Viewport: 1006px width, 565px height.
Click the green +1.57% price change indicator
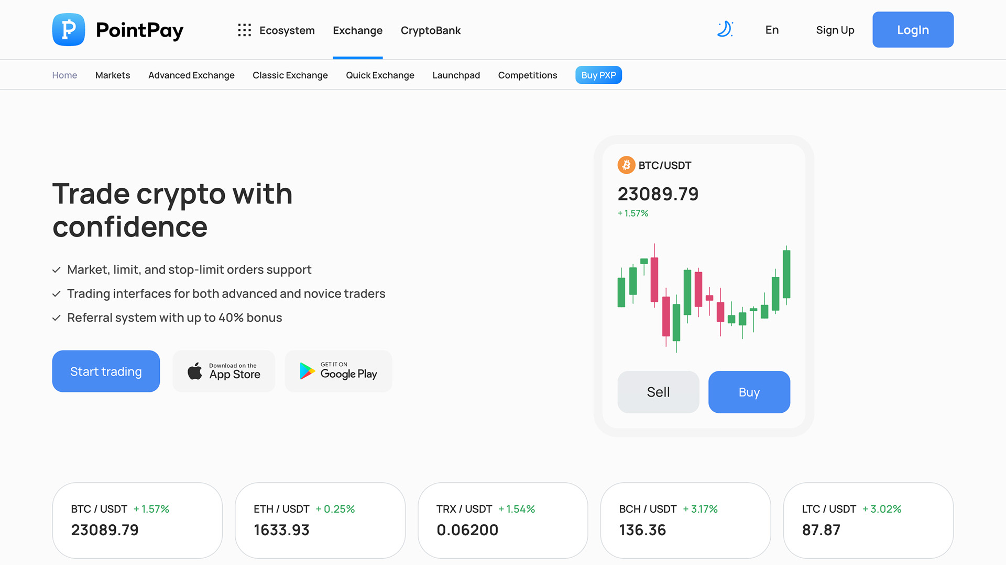632,213
